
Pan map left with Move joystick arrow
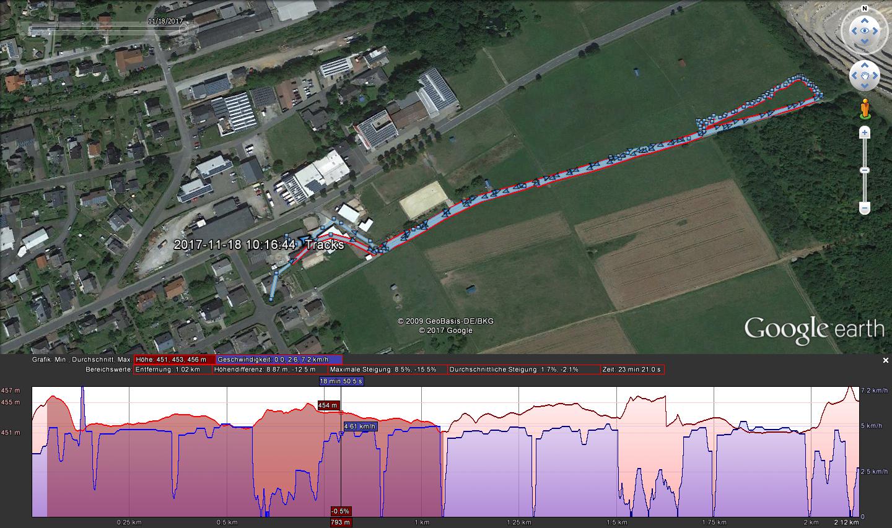click(x=854, y=76)
